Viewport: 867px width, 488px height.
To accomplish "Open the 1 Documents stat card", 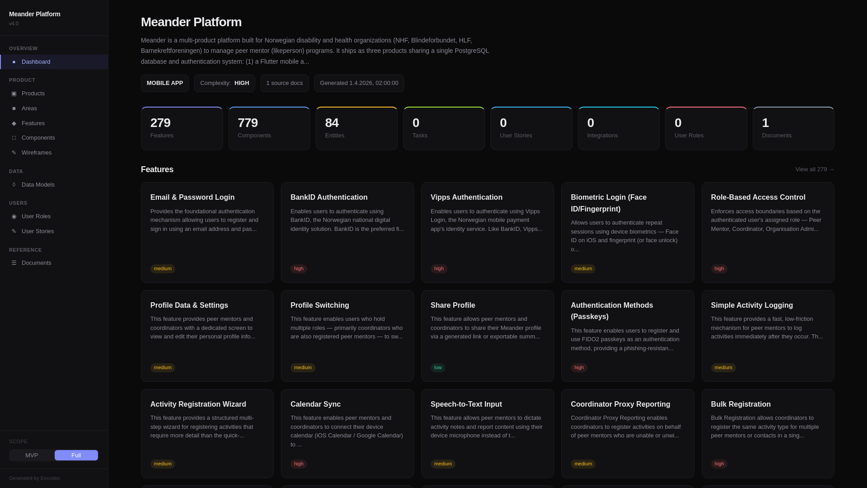I will coord(793,128).
